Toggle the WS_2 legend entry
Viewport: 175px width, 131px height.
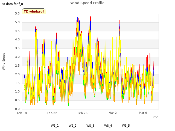click(x=70, y=126)
